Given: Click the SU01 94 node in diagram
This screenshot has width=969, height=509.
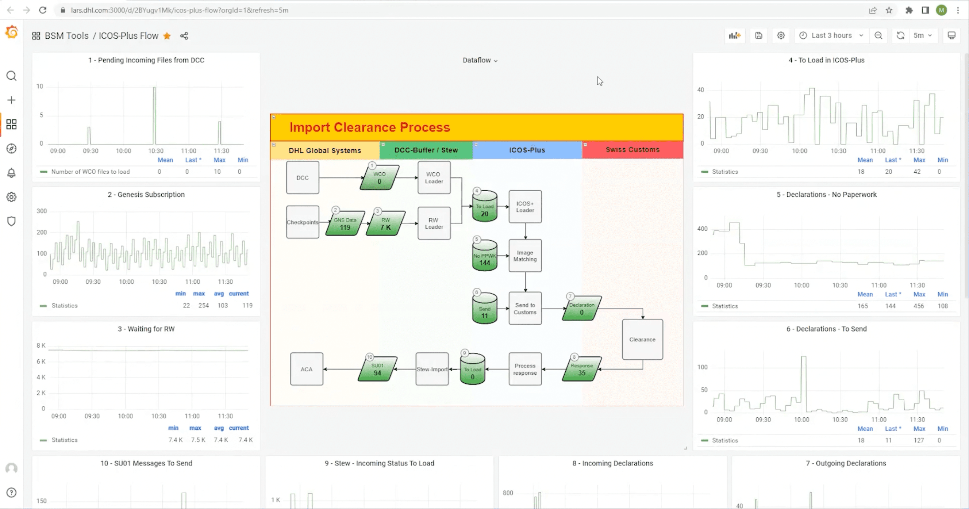Looking at the screenshot, I should (x=377, y=369).
